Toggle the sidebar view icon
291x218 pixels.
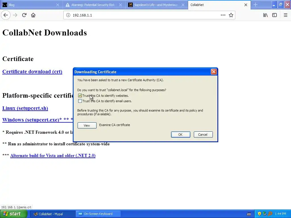click(x=275, y=15)
